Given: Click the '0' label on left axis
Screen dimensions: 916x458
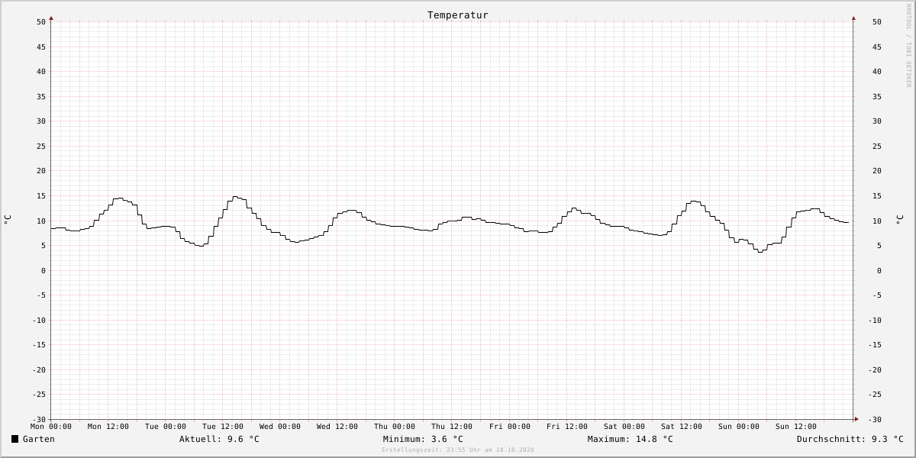Looking at the screenshot, I should point(44,271).
